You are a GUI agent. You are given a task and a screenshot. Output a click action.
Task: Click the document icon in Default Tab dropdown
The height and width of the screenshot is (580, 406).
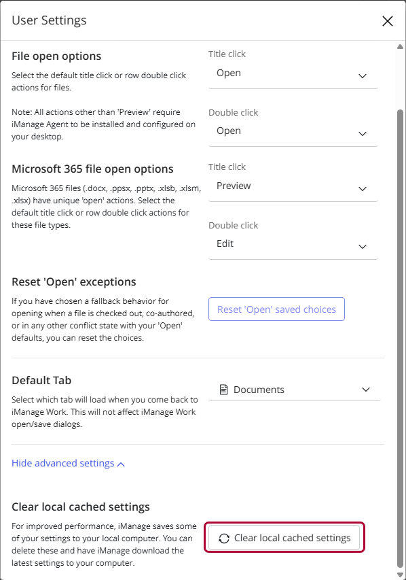click(x=223, y=390)
